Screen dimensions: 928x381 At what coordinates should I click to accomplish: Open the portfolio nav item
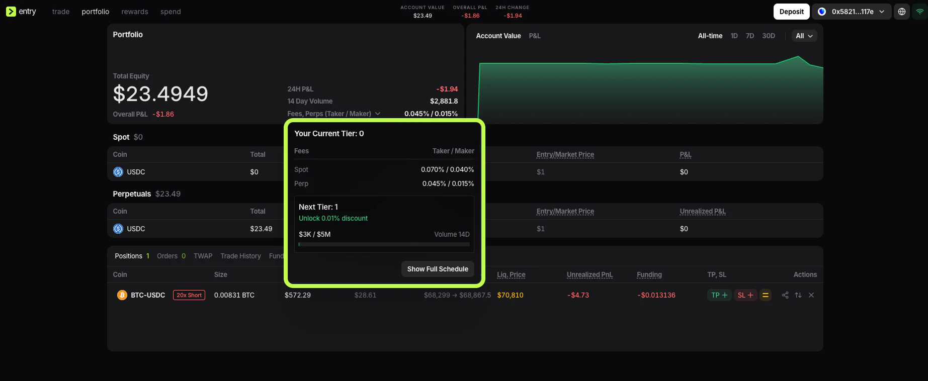96,12
